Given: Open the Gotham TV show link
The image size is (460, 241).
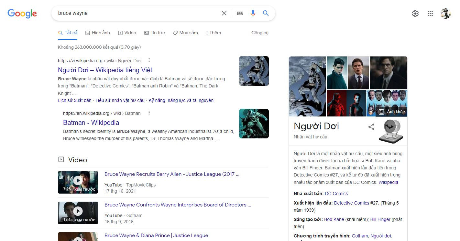Looking at the screenshot, I should (x=360, y=236).
